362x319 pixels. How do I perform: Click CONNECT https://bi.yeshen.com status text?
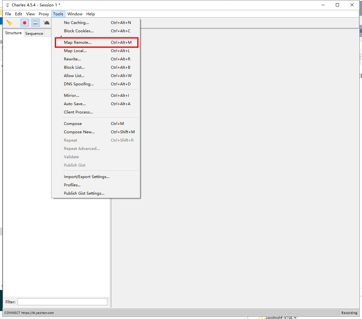point(29,313)
